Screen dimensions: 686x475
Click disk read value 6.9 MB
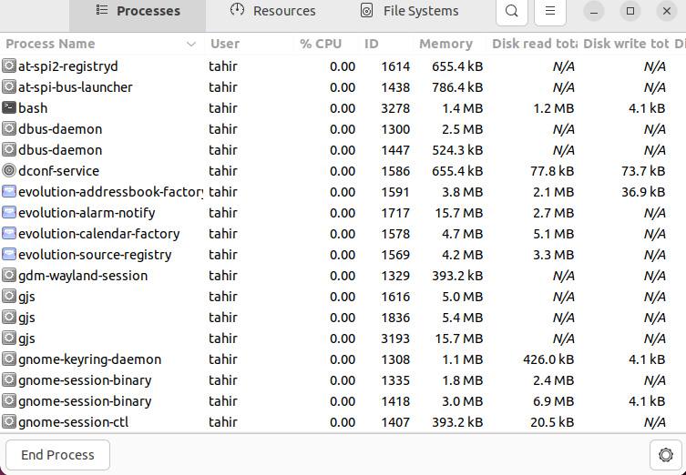coord(553,401)
